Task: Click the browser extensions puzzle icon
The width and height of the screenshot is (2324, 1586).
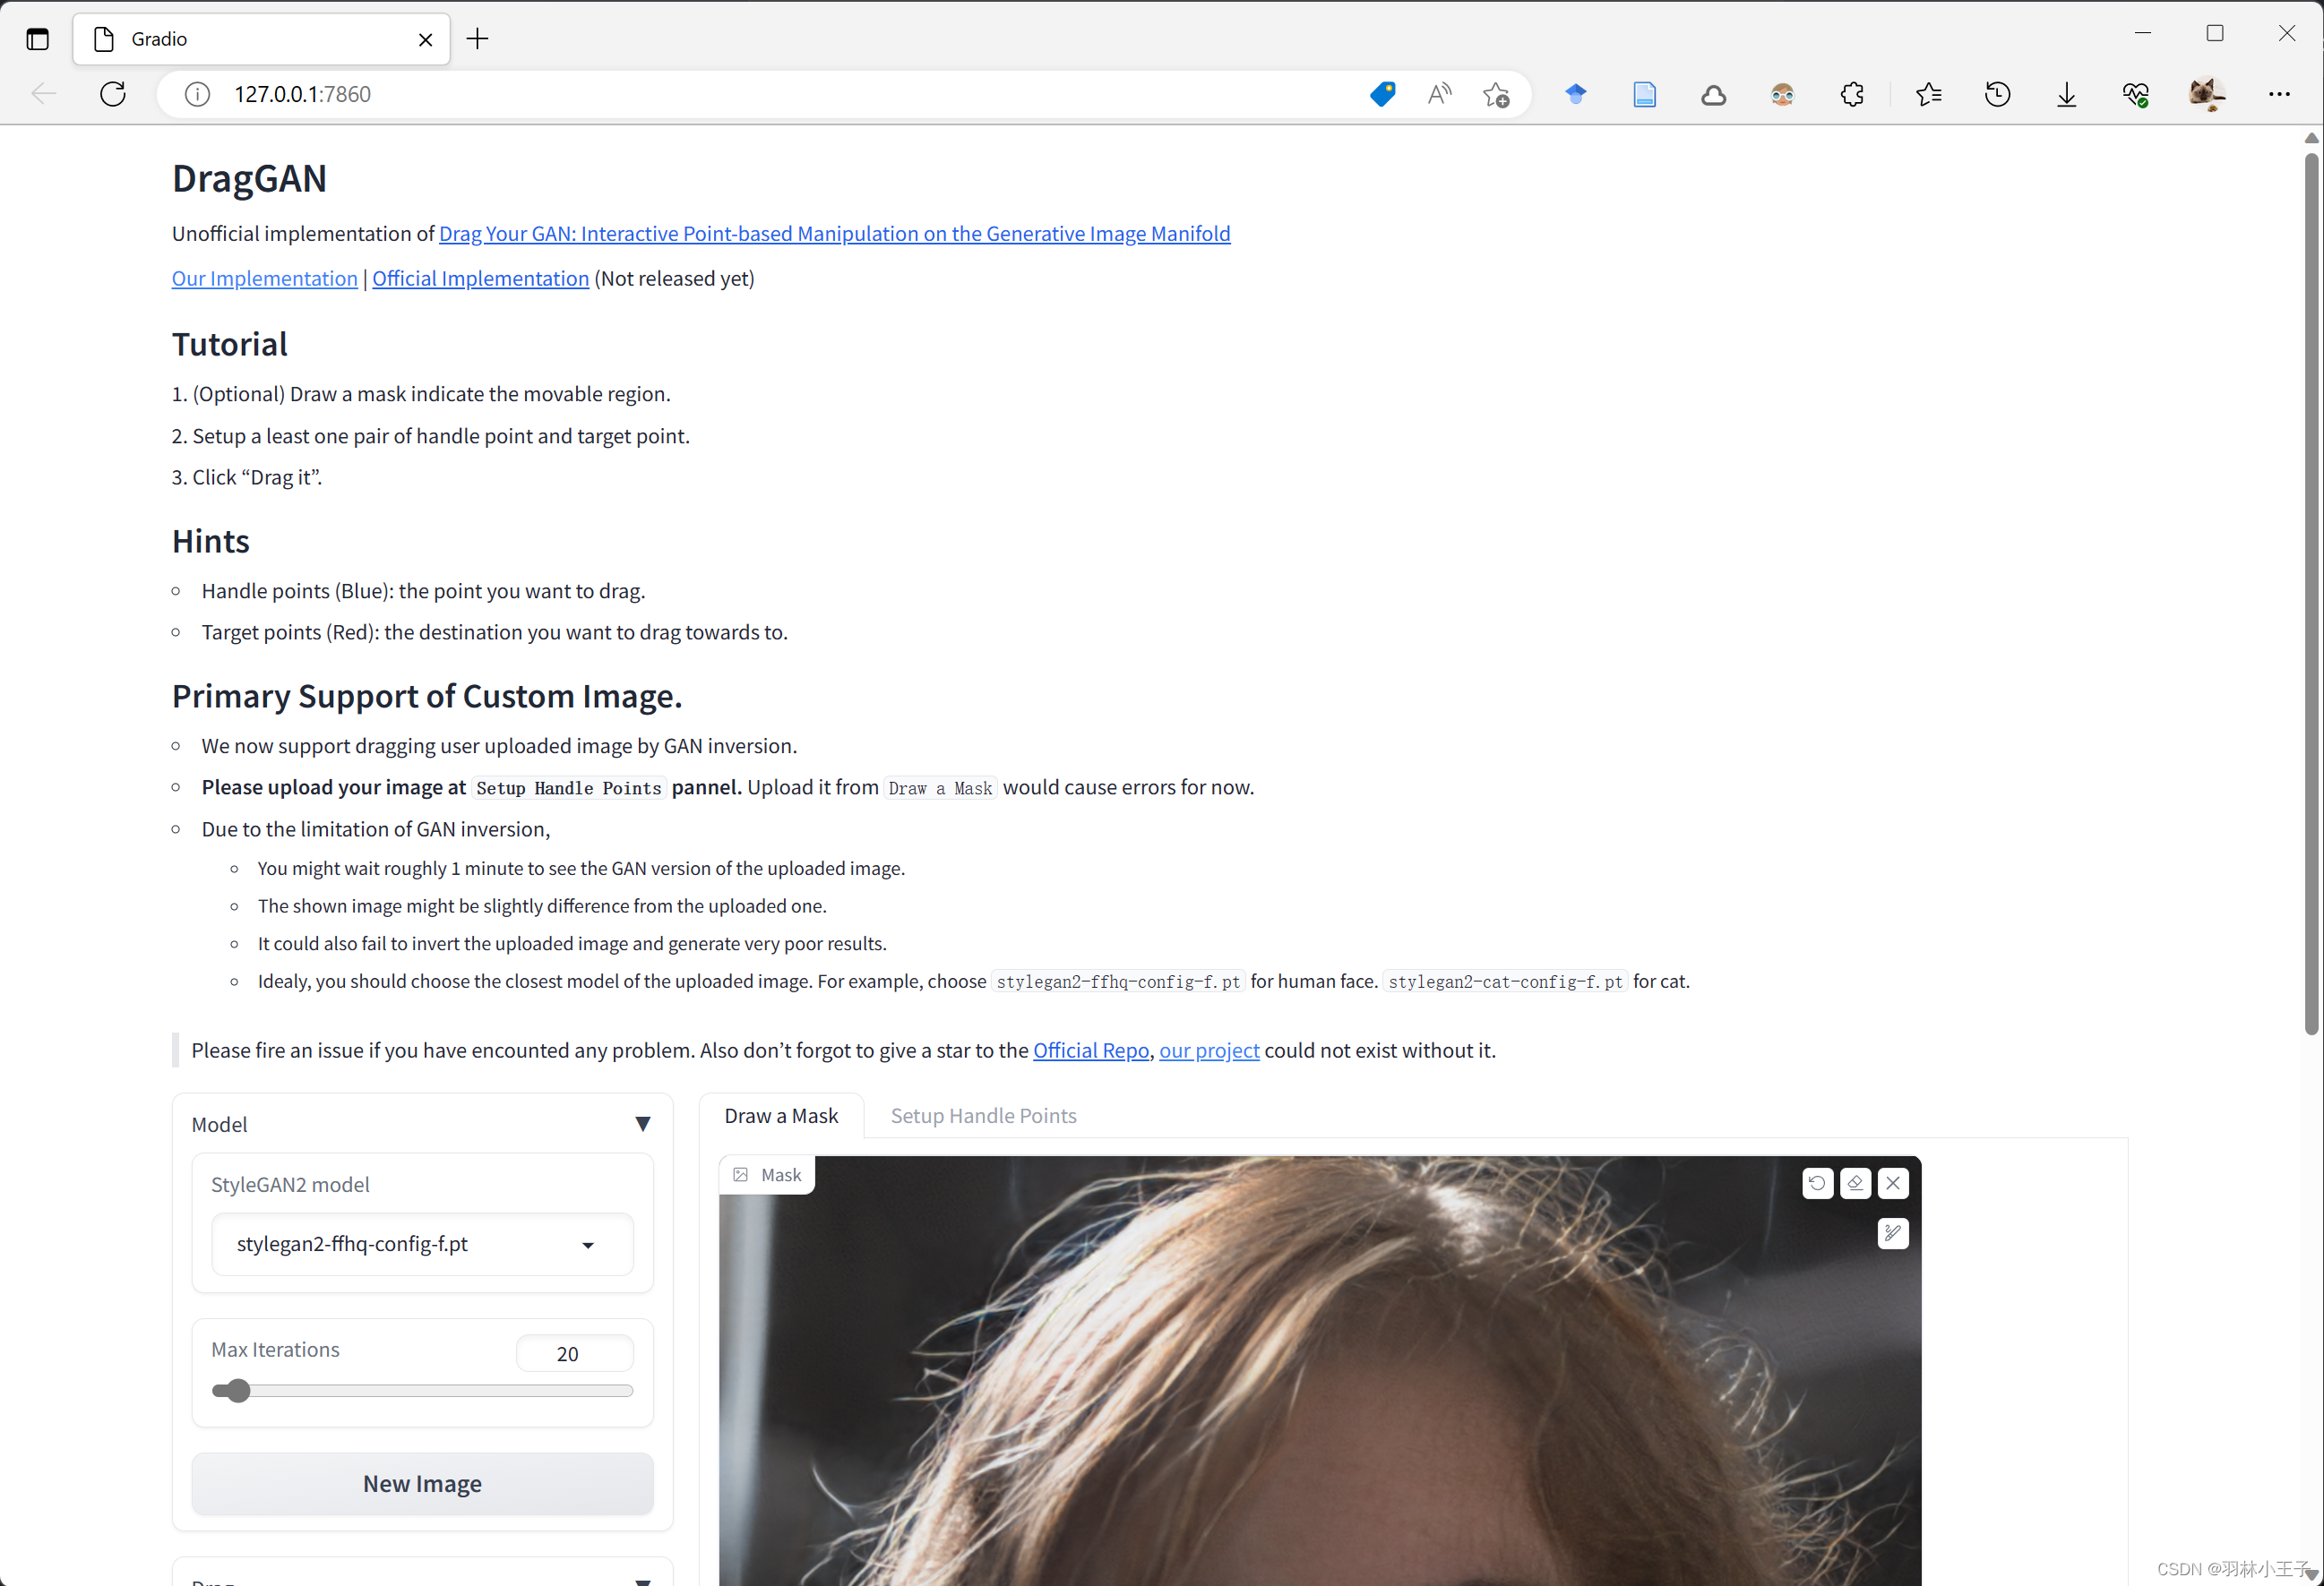Action: (x=1851, y=94)
